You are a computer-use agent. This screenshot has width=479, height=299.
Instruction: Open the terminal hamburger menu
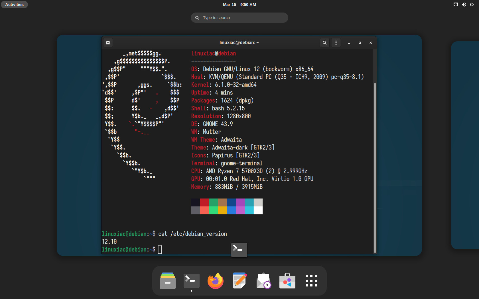coord(336,43)
